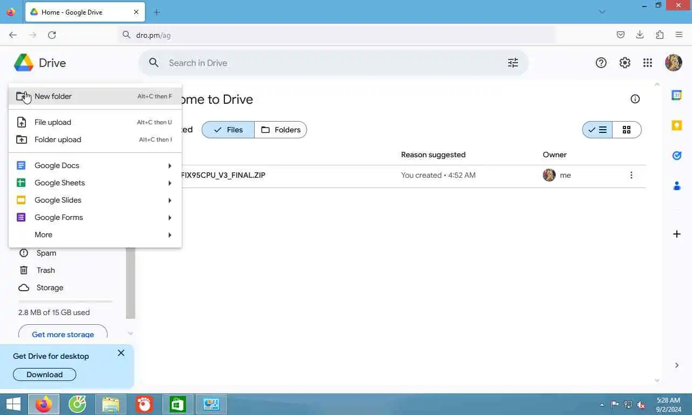Focus the Firefox address bar
This screenshot has height=415, width=692.
point(336,35)
